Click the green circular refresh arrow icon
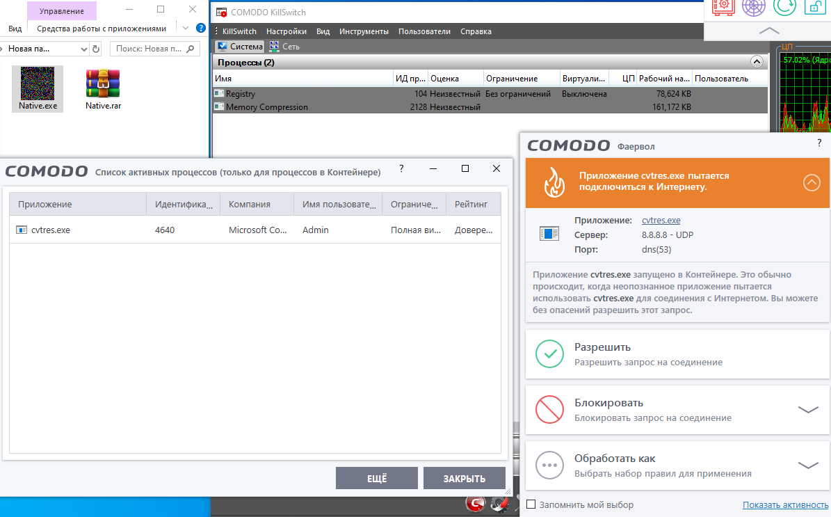The height and width of the screenshot is (517, 831). (x=784, y=7)
